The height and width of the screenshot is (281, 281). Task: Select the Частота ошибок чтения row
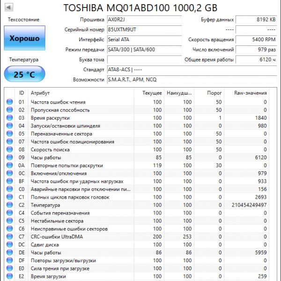pyautogui.click(x=137, y=102)
